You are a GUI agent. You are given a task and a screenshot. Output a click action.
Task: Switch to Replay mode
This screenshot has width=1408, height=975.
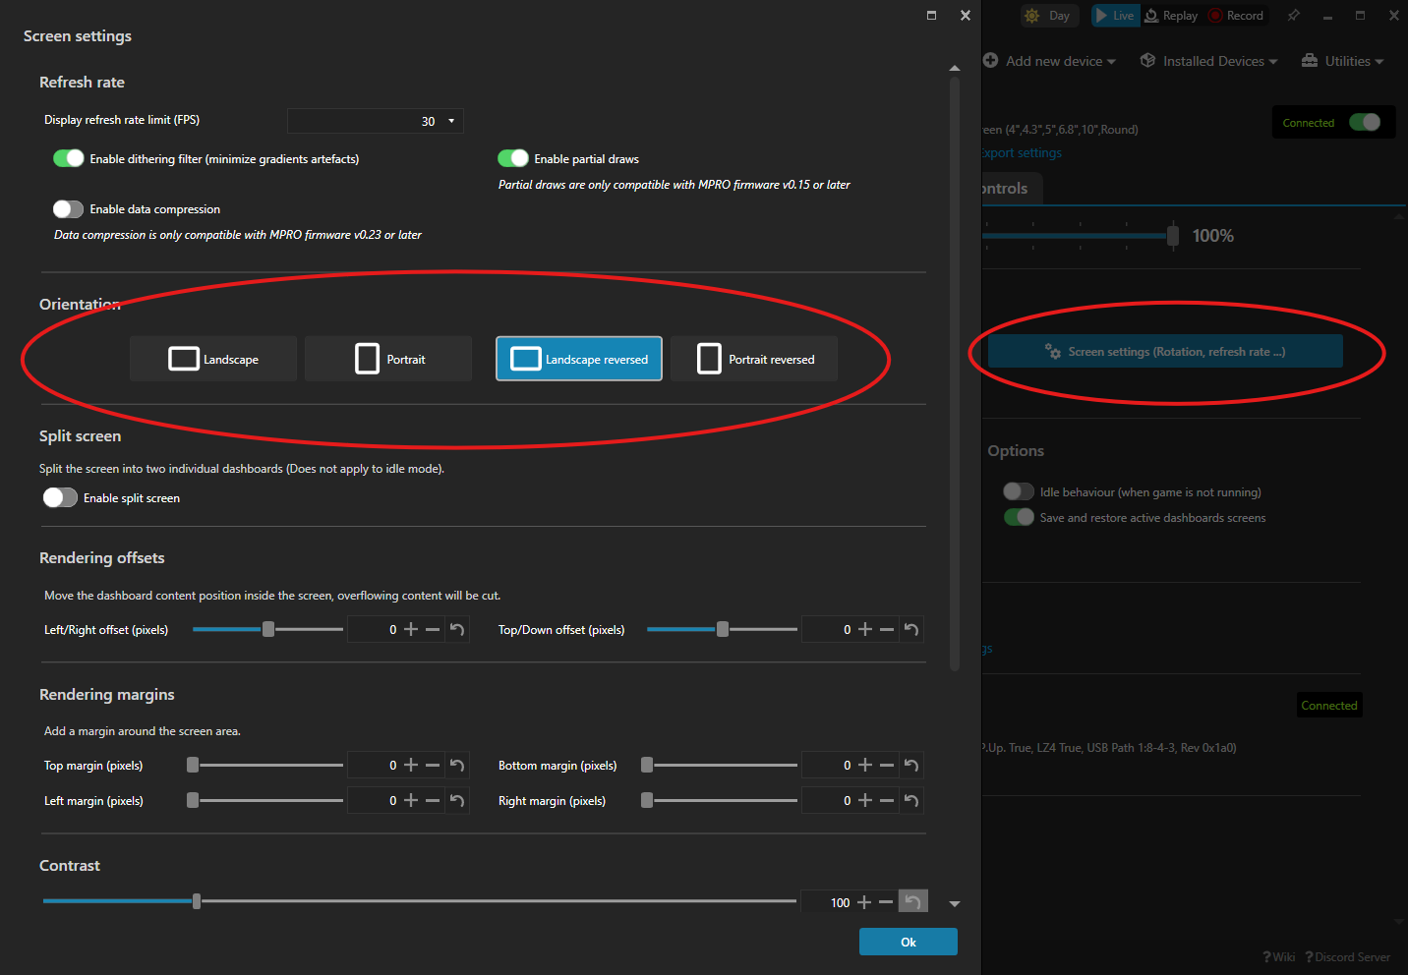click(x=1171, y=16)
